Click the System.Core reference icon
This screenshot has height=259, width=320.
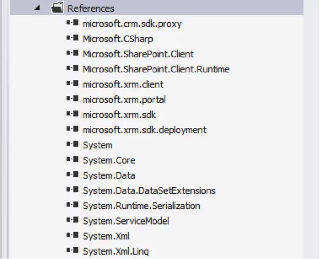coord(72,159)
